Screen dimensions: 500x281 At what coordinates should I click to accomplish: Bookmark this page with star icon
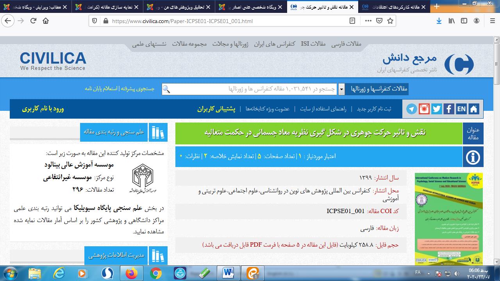click(x=390, y=21)
